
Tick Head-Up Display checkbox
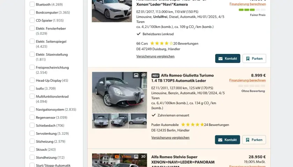pos(32,80)
